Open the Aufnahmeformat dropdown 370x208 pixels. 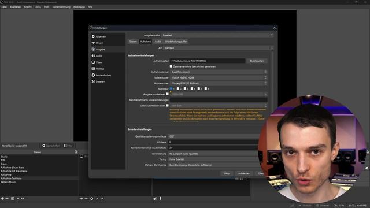point(219,72)
